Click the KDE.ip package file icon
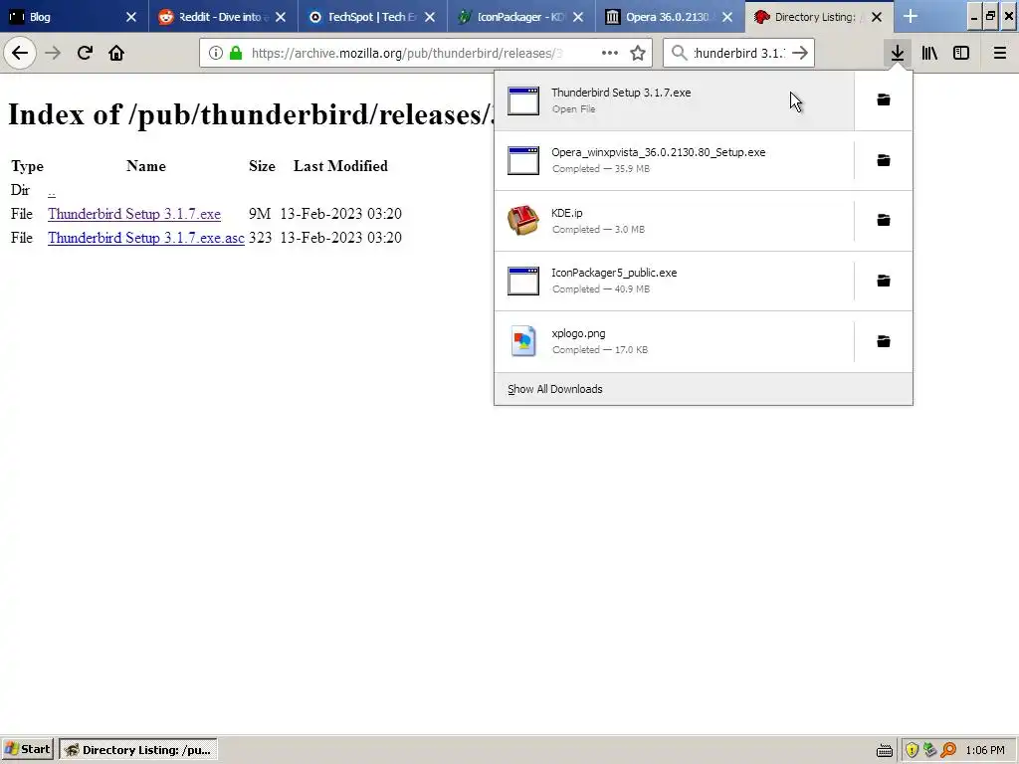Image resolution: width=1019 pixels, height=764 pixels. coord(523,221)
